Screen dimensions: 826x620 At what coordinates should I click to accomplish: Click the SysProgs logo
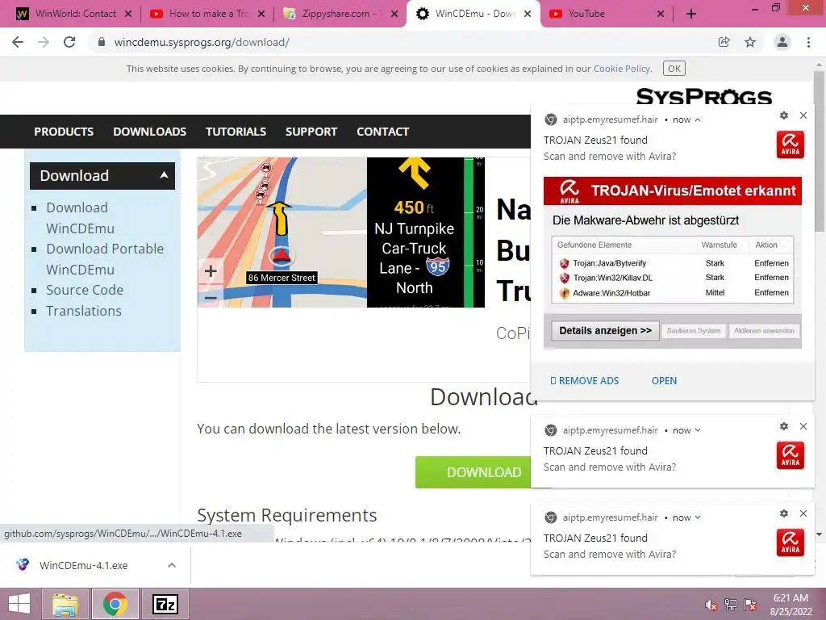click(x=703, y=97)
